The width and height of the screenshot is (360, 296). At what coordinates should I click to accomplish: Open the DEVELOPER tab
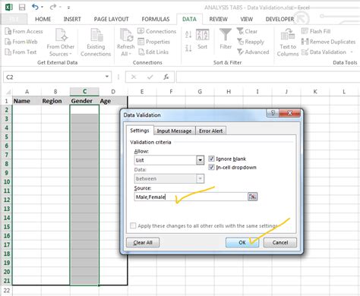click(x=279, y=19)
